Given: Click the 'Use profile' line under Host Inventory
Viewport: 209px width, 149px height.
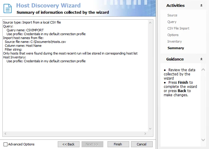Looking at the screenshot, I should pos(46,61).
